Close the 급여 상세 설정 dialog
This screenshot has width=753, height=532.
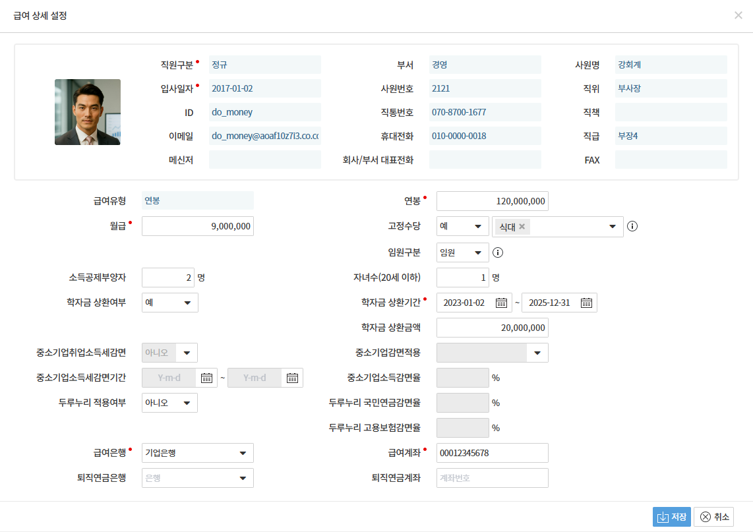738,15
